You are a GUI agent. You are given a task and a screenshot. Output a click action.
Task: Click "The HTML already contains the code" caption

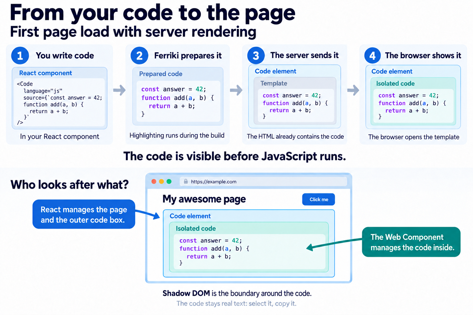click(x=295, y=137)
